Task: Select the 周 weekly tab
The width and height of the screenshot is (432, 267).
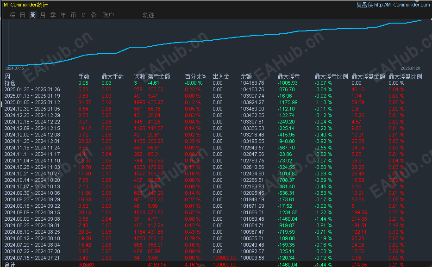Action: pos(33,15)
